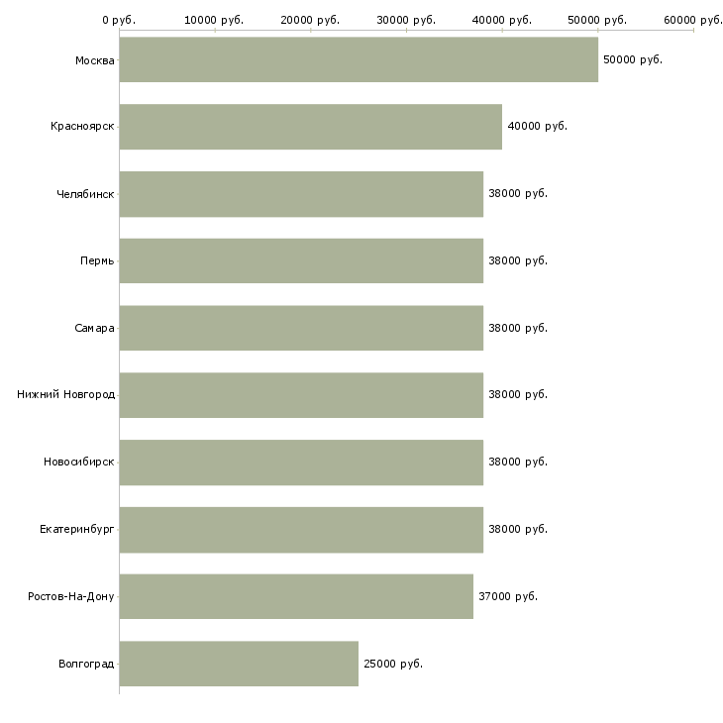This screenshot has width=723, height=723.
Task: Click the 37000 руб. value label
Action: point(508,596)
